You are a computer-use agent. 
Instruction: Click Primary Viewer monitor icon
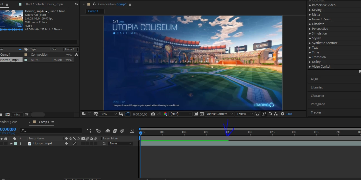(x=90, y=114)
